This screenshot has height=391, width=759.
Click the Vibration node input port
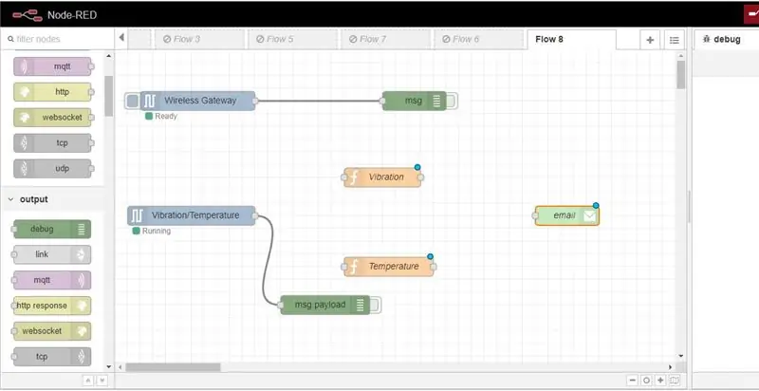tap(344, 177)
